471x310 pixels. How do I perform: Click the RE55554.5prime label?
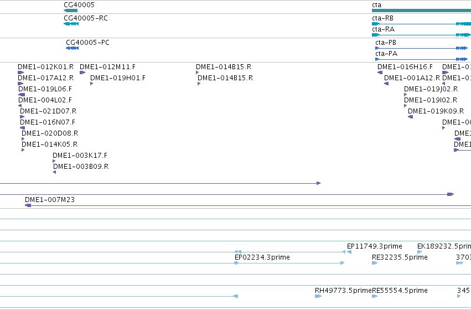point(400,291)
